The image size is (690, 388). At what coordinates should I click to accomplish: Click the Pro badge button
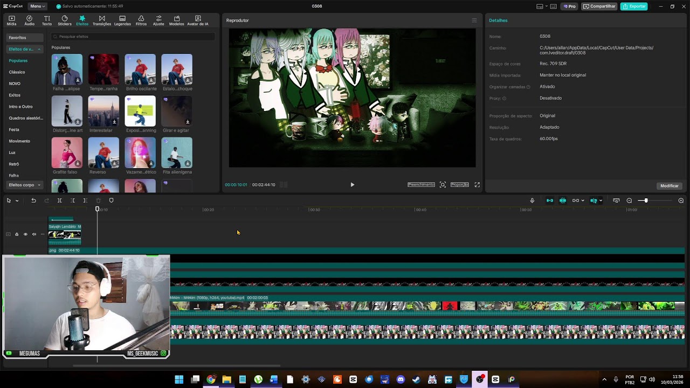(569, 6)
